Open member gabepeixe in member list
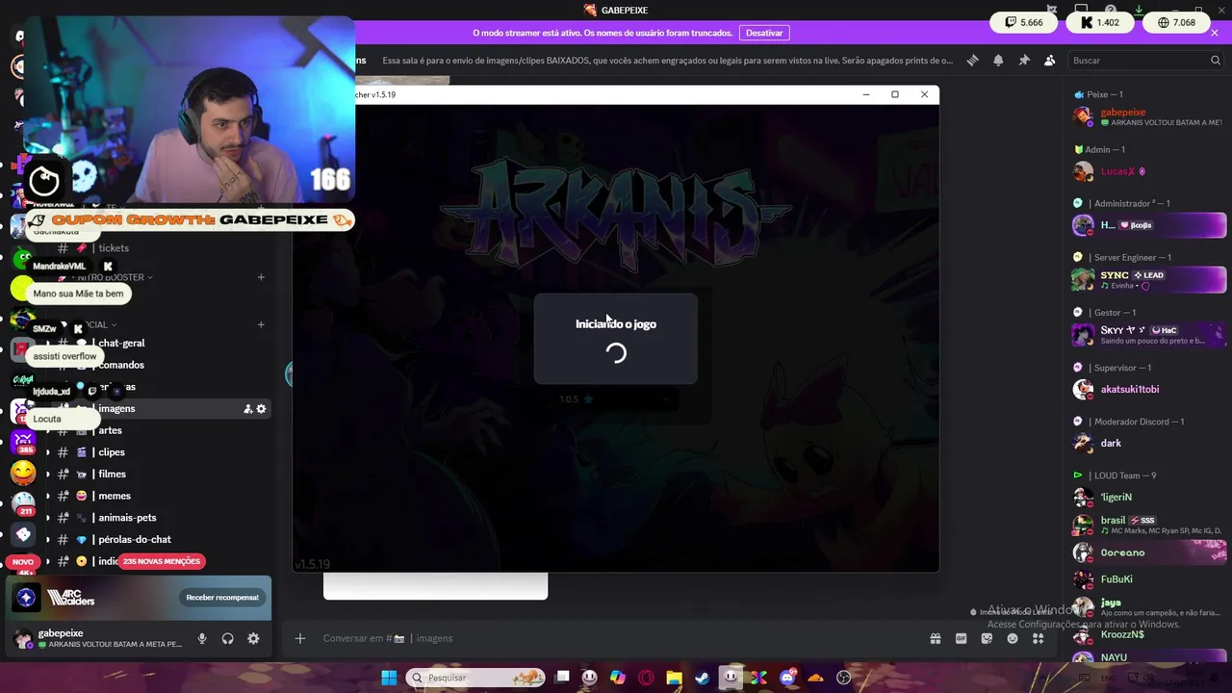The height and width of the screenshot is (693, 1232). (1149, 117)
